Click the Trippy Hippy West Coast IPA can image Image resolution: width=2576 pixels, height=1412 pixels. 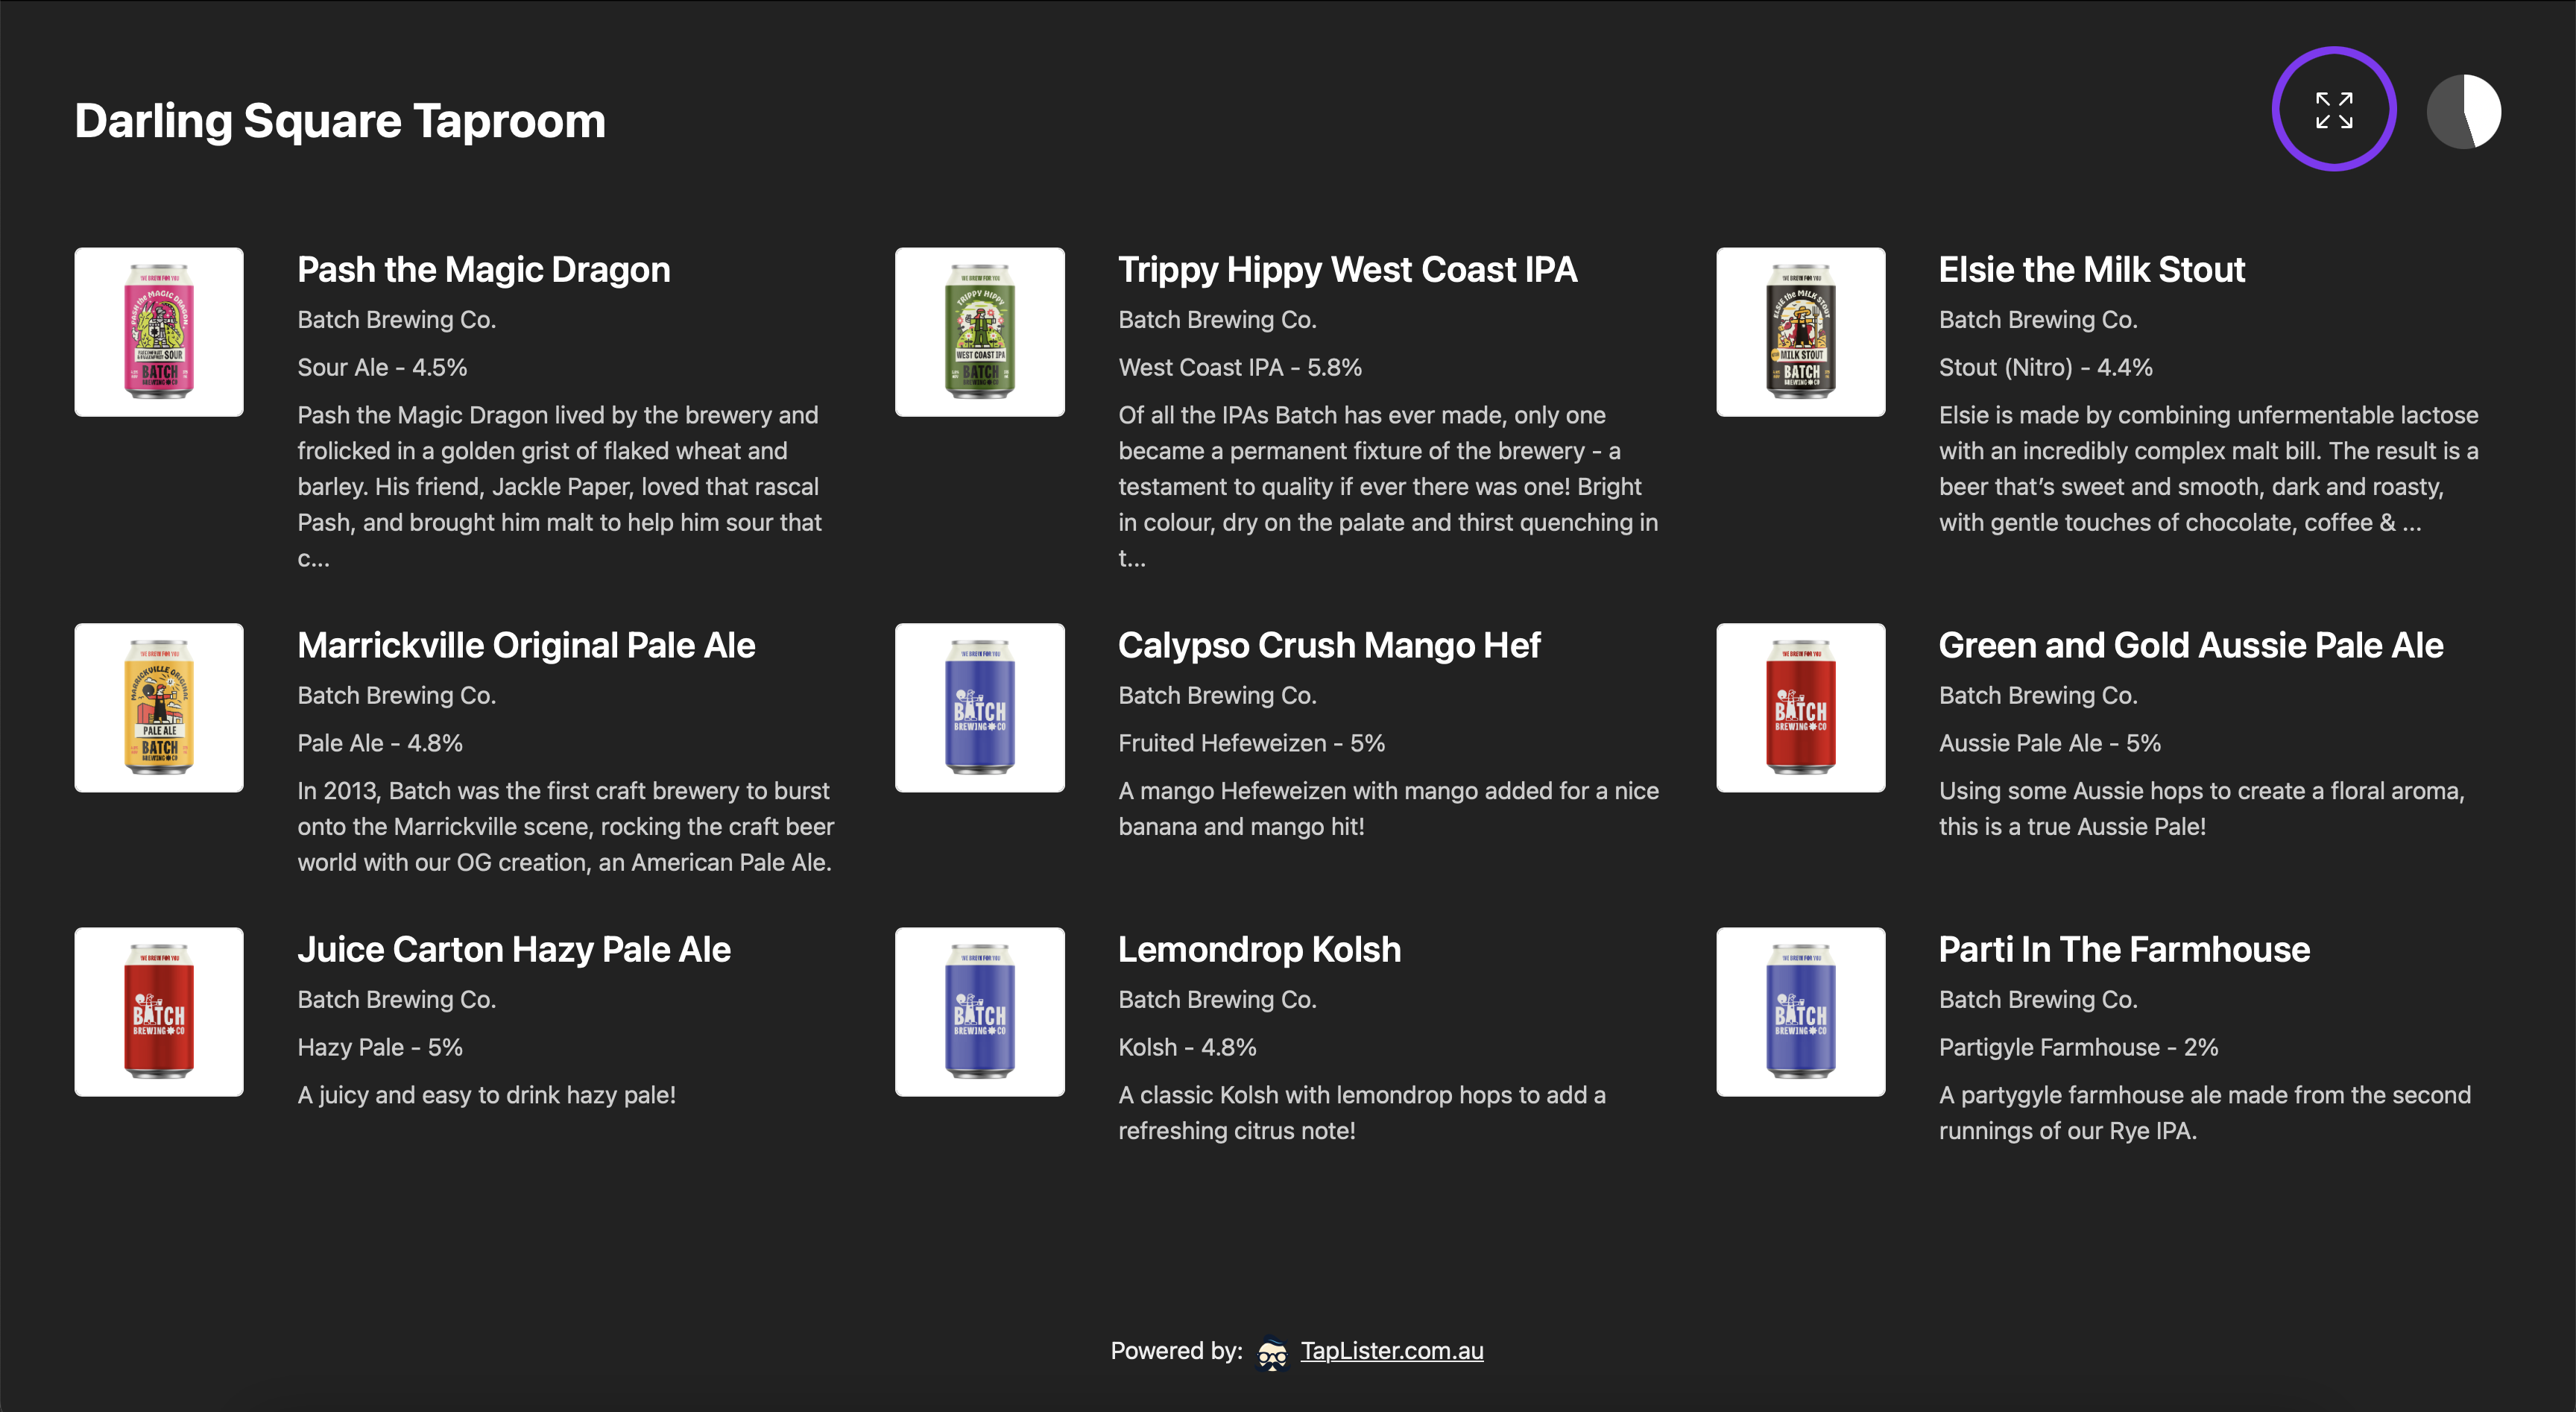coord(980,332)
